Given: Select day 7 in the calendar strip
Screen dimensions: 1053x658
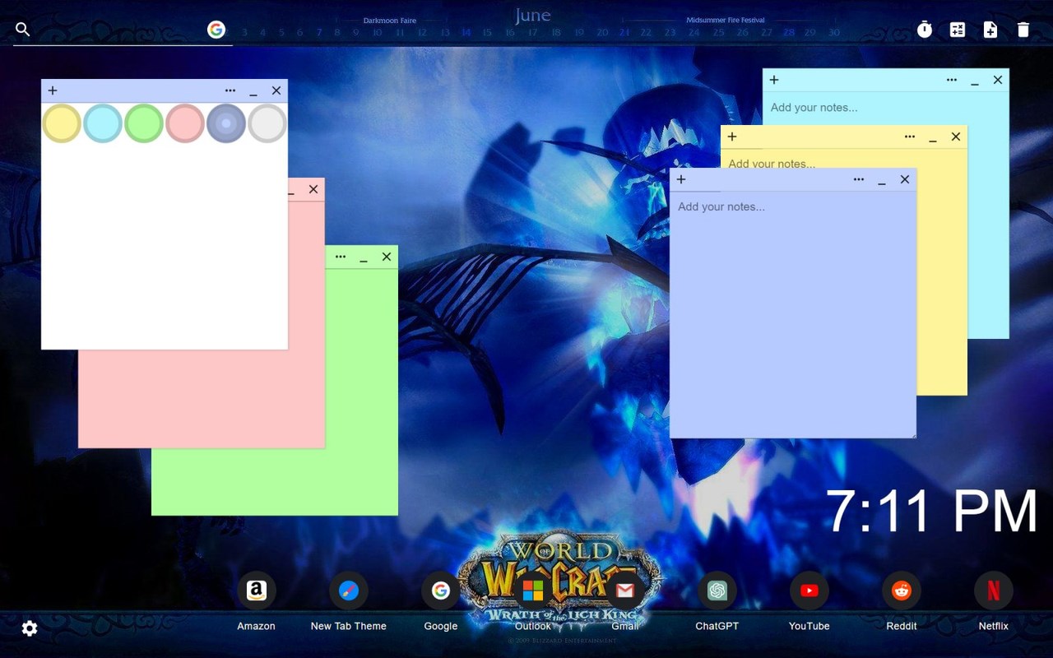Looking at the screenshot, I should pos(319,33).
